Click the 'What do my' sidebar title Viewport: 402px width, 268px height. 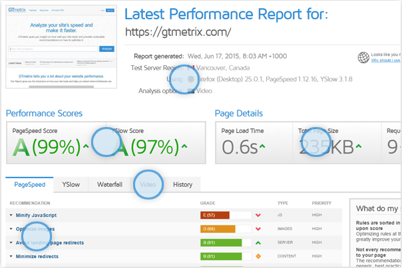[x=377, y=209]
